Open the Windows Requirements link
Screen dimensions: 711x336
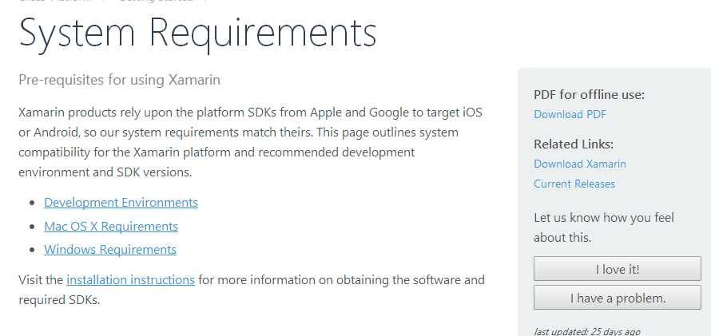click(110, 250)
